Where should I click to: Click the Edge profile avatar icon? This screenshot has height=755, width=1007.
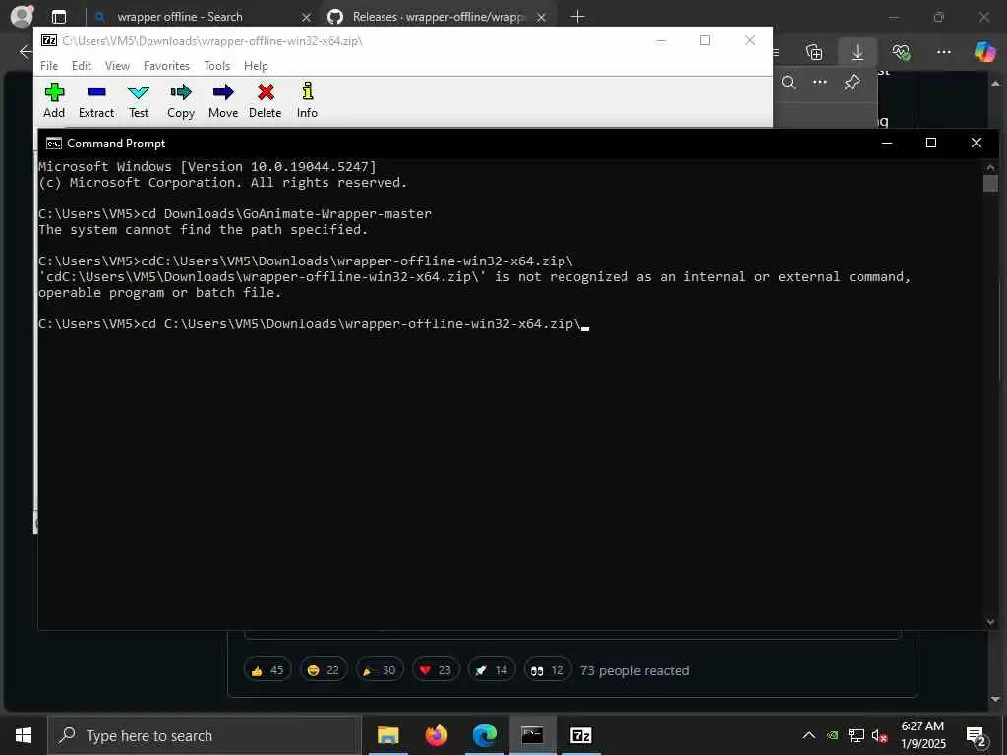[x=22, y=16]
